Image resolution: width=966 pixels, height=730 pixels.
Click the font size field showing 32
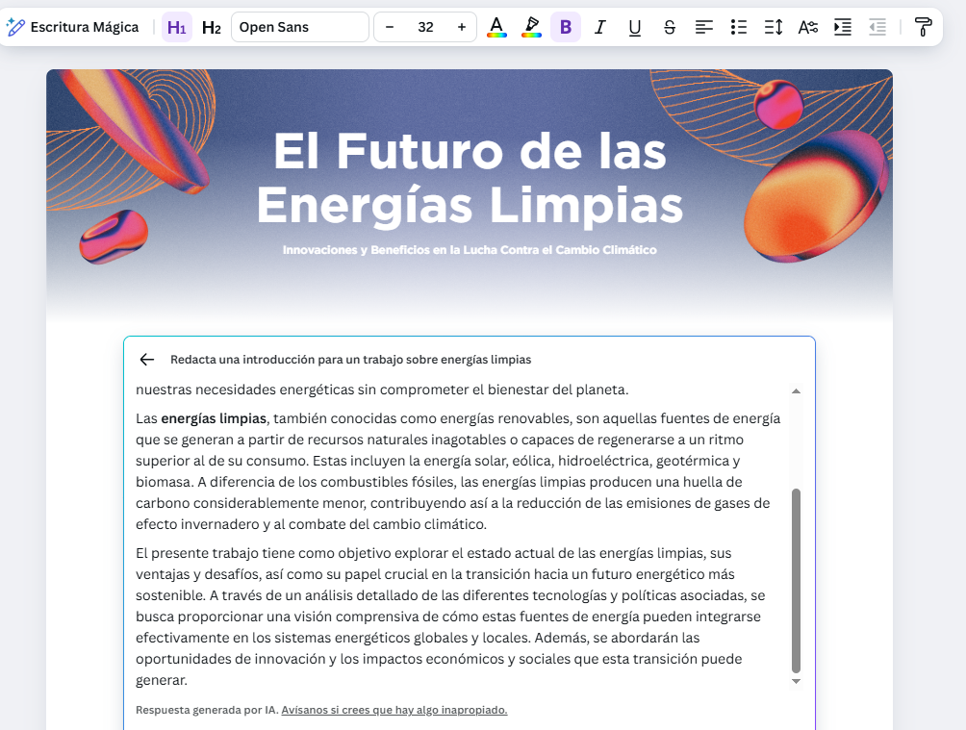coord(425,27)
